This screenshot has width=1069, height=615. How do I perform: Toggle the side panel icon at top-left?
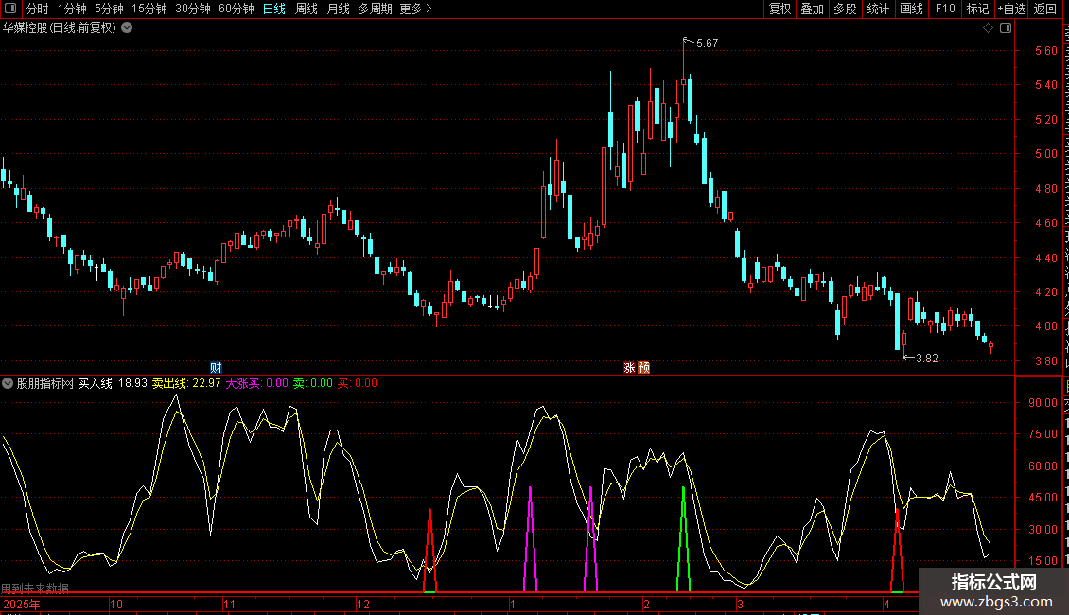[x=10, y=9]
